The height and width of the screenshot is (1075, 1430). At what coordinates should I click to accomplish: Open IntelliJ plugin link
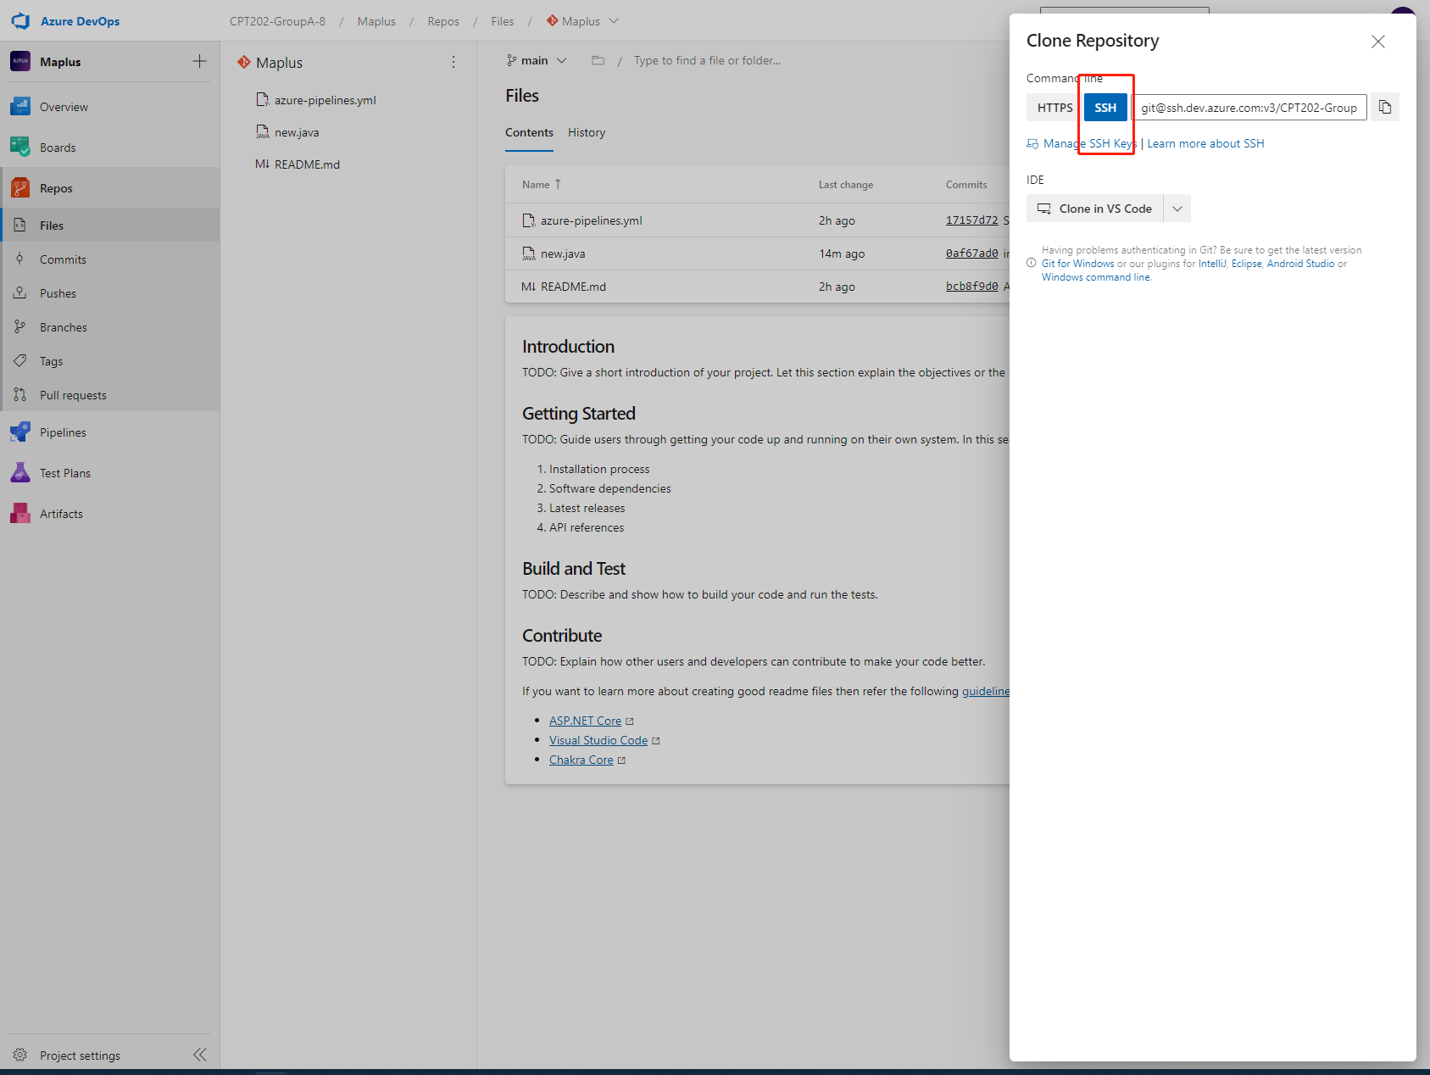click(1212, 264)
